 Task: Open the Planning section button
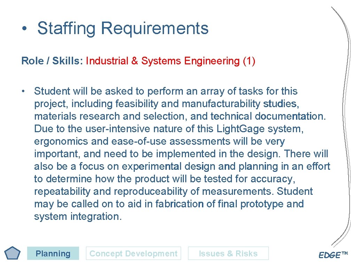coord(53,254)
